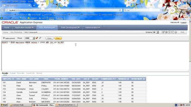
Task: Open the SQL Commands shortcut icon
Action: coord(166,32)
